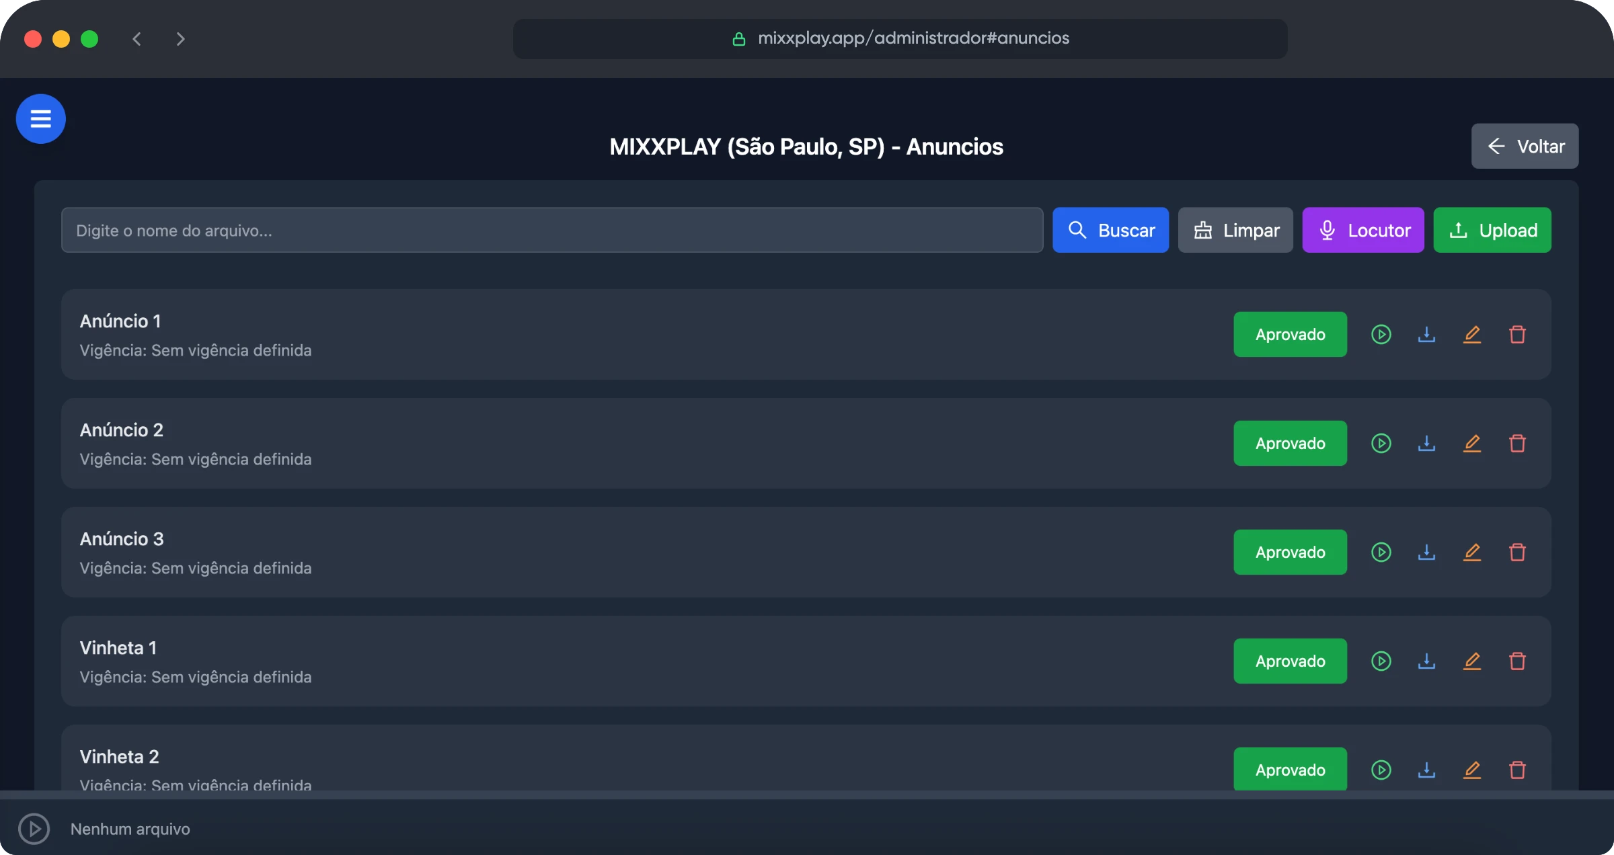Select the Vinheta 1 title text
Viewport: 1614px width, 855px height.
pos(118,648)
